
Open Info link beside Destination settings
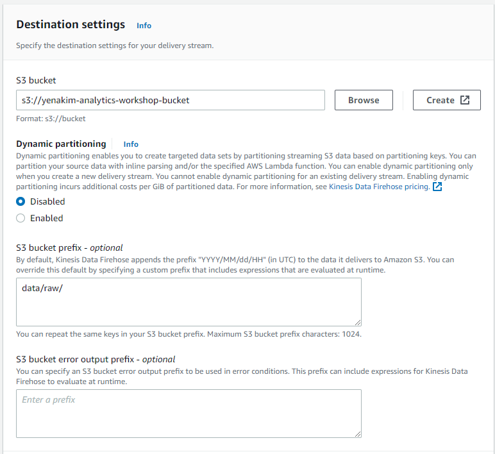tap(144, 26)
